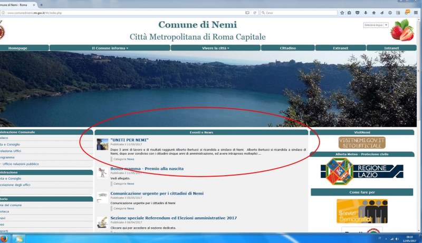Click the UNITI PER NEMI article thumbnail
The width and height of the screenshot is (422, 243).
click(102, 144)
